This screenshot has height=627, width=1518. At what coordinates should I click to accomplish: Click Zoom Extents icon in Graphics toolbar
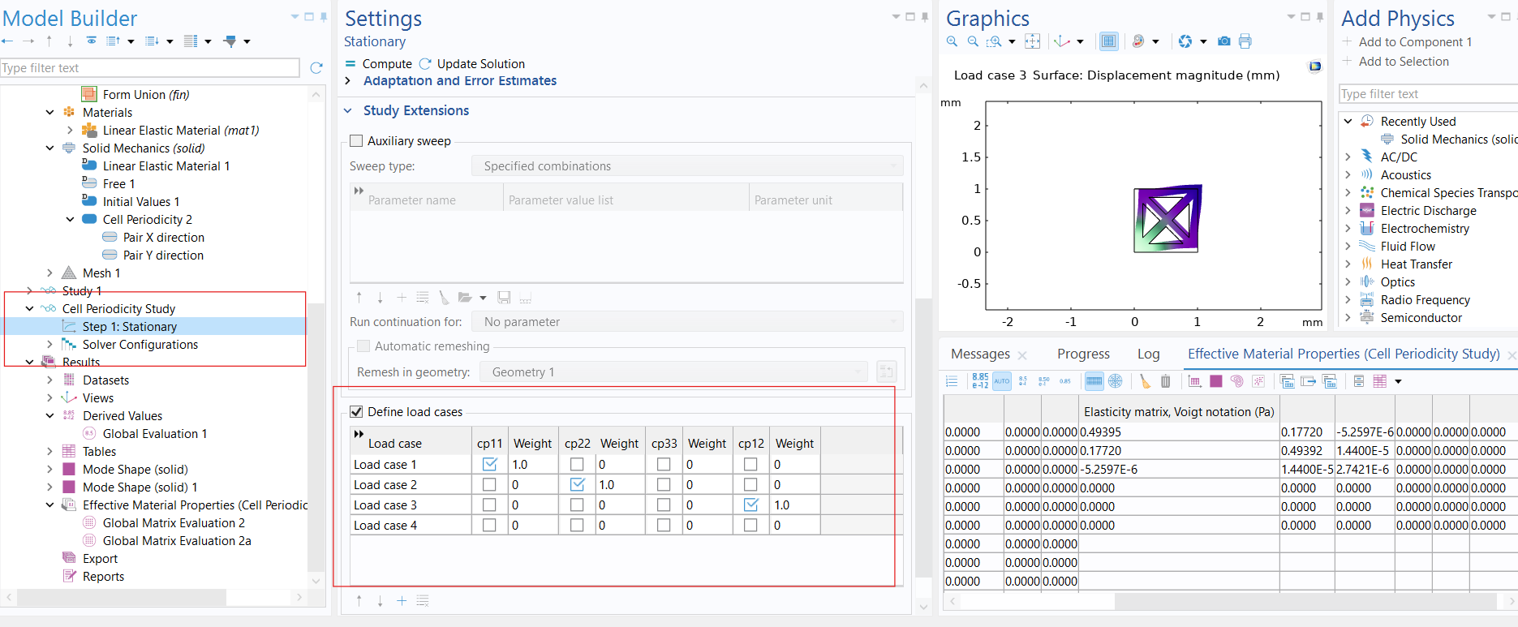point(1032,41)
